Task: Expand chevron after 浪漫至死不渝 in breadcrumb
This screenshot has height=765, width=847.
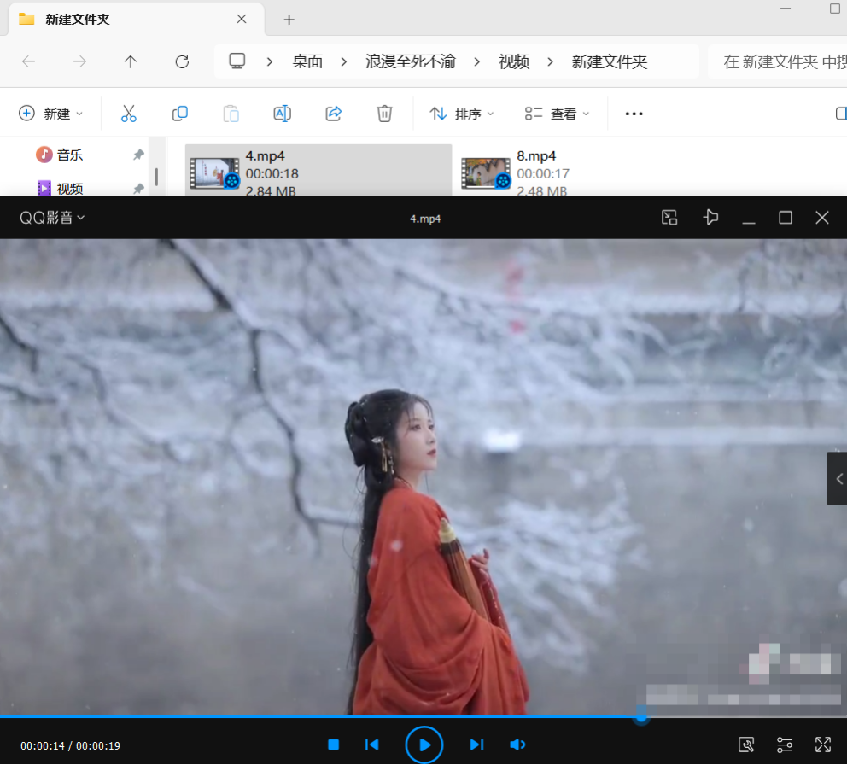Action: (476, 61)
